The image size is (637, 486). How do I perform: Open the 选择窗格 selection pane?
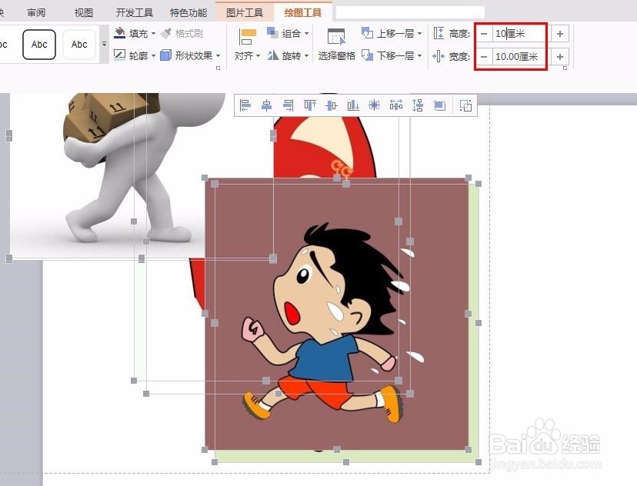336,45
